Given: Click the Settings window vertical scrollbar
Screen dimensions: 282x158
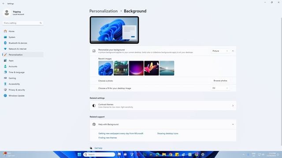Looking at the screenshot, I should click(x=281, y=82).
